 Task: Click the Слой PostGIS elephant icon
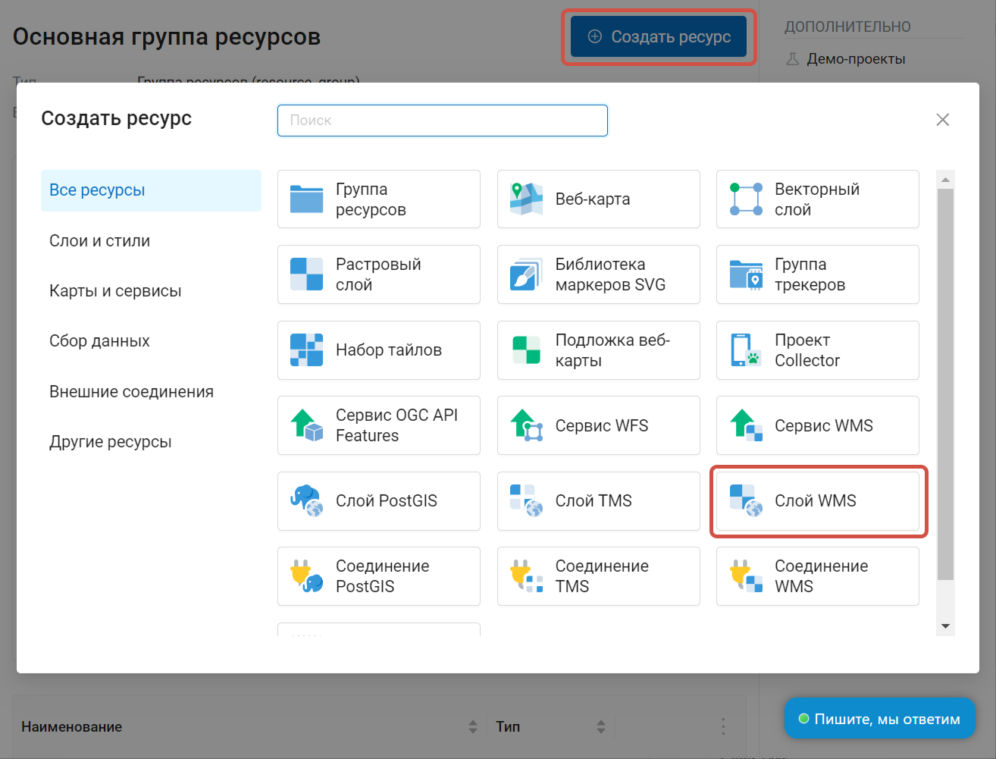tap(306, 500)
